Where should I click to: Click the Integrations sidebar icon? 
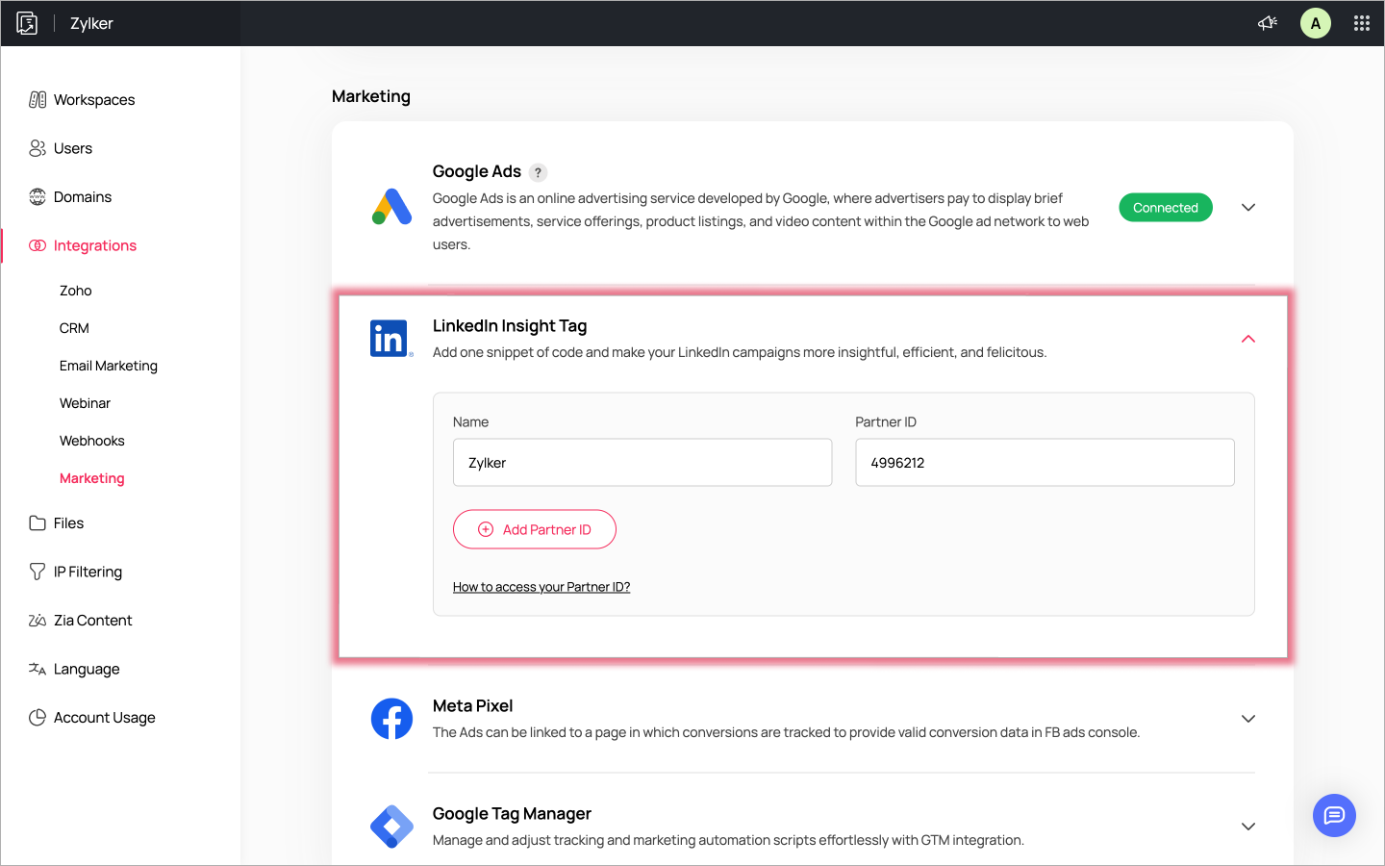coord(38,245)
